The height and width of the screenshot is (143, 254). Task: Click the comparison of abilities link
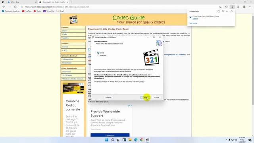tap(175, 55)
